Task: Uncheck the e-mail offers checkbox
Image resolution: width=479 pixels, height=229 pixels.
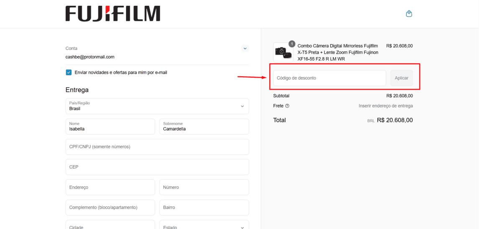Action: point(69,73)
